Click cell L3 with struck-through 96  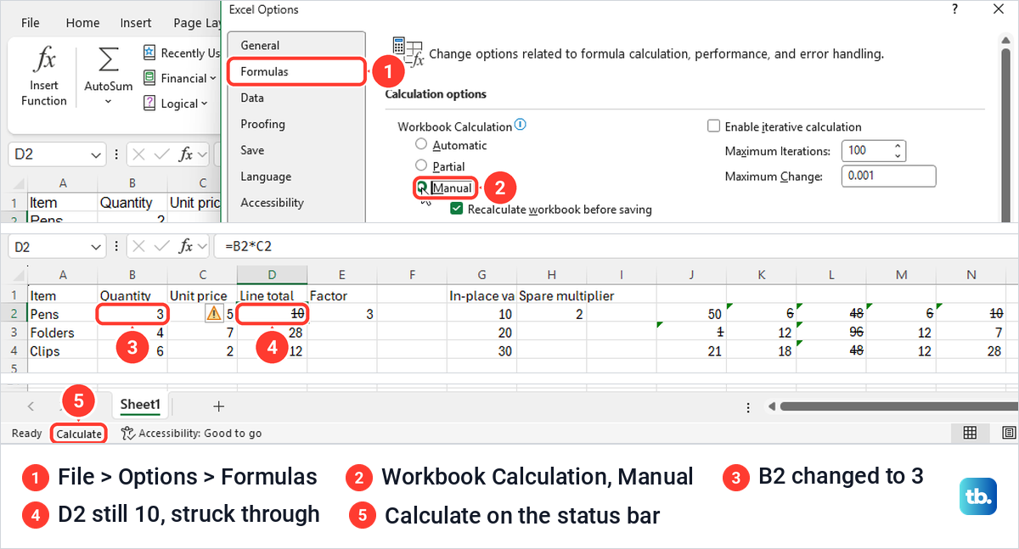click(x=831, y=333)
